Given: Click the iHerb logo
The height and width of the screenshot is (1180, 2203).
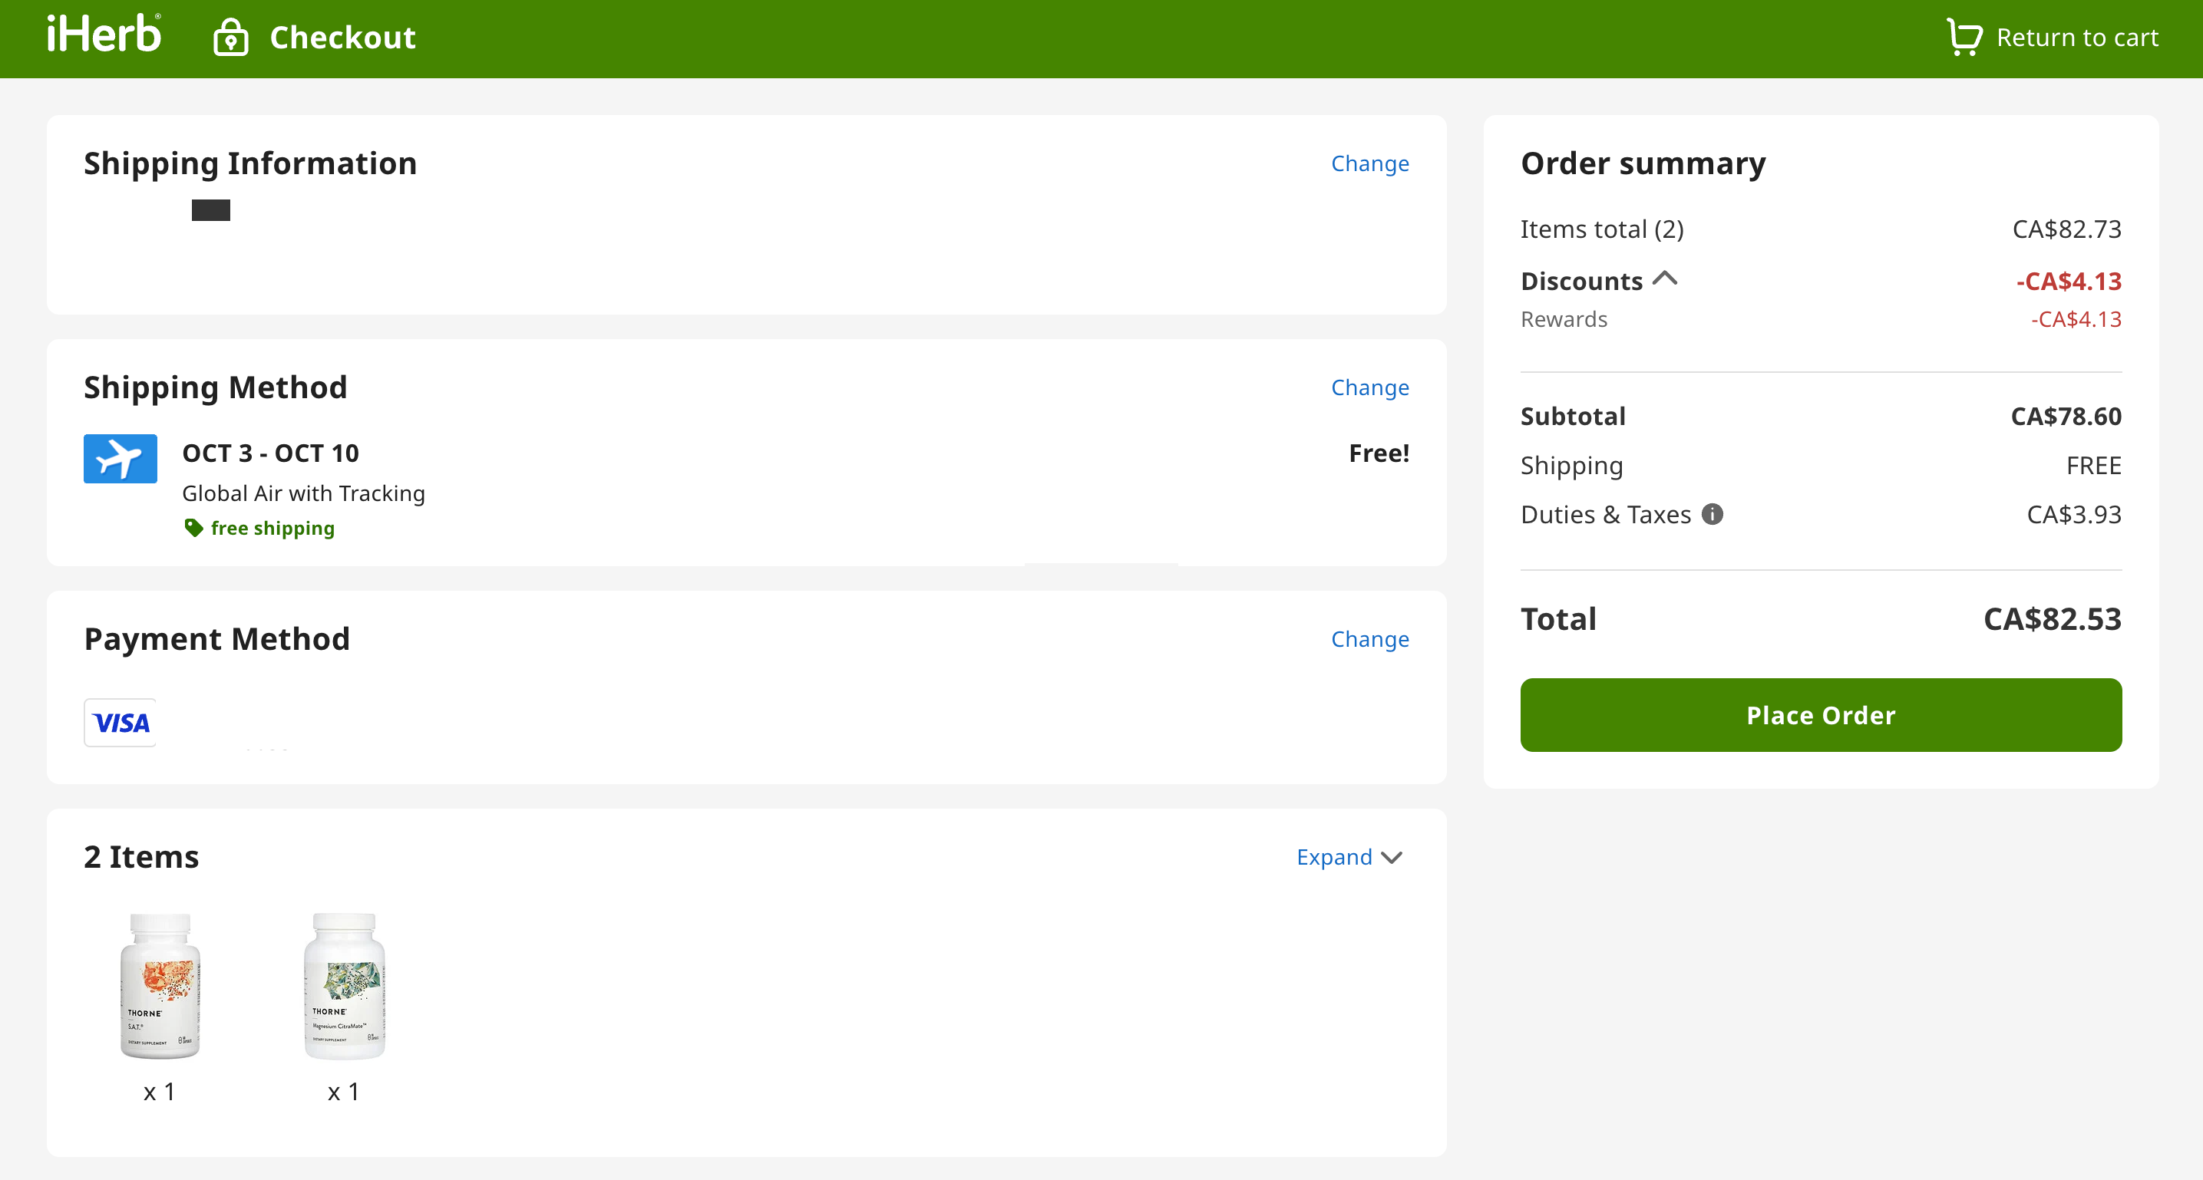Looking at the screenshot, I should point(104,35).
